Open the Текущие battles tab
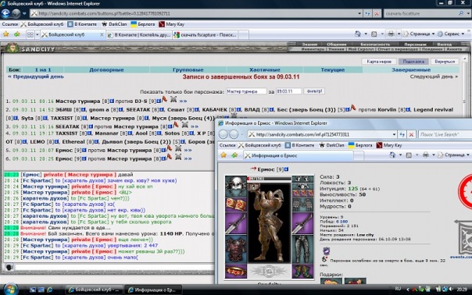Viewport: 472px width, 295px height. 333,69
